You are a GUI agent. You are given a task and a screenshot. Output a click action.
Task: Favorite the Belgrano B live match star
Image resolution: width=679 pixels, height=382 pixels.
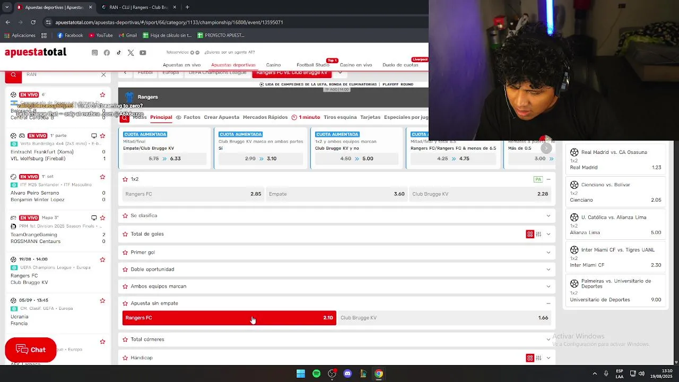102,95
